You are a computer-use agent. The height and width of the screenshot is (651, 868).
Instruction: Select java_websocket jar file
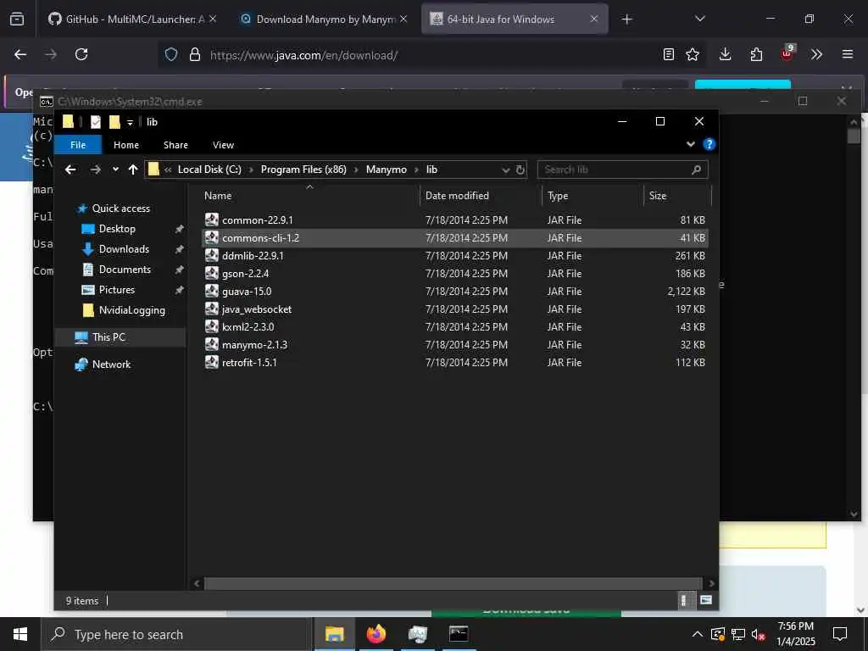(454, 309)
